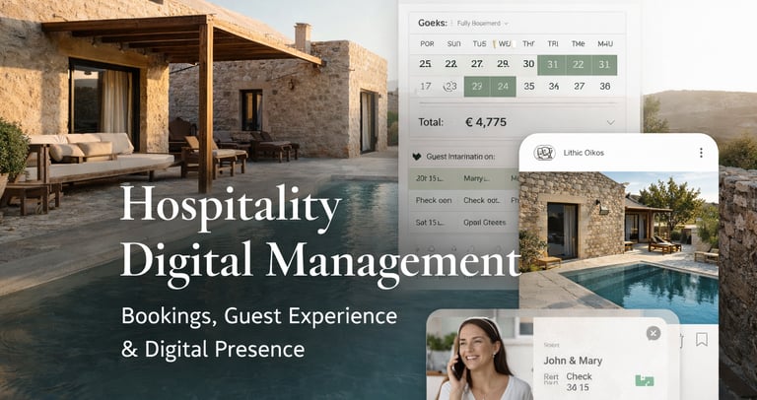Open the villa pool photo on phone mockup
The height and width of the screenshot is (400, 757).
pyautogui.click(x=618, y=247)
